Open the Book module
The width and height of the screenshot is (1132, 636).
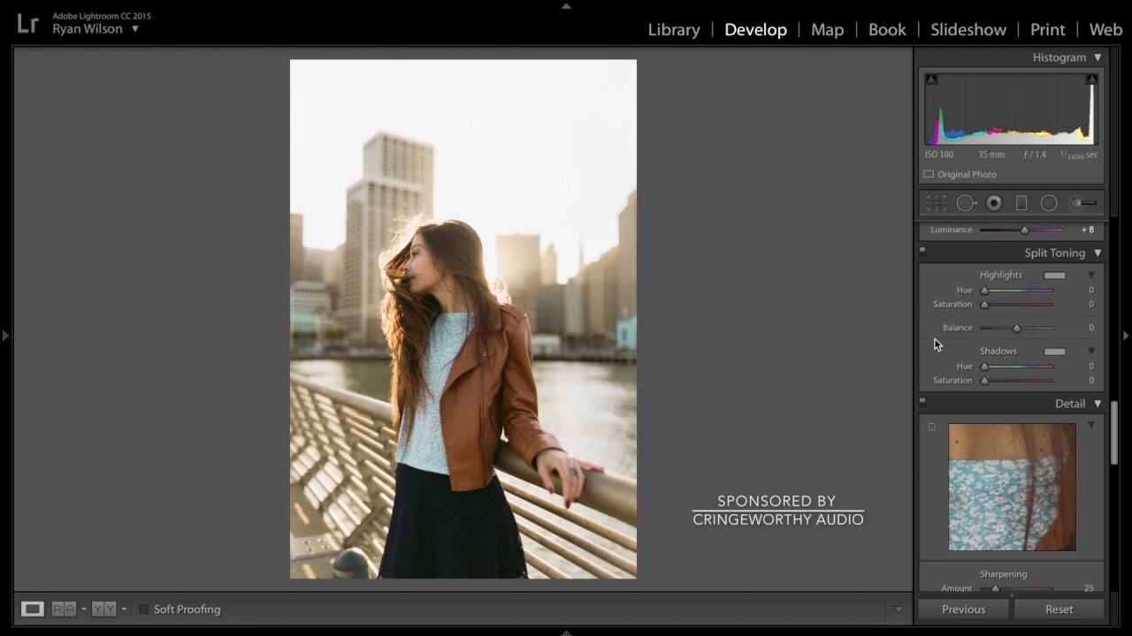[887, 30]
